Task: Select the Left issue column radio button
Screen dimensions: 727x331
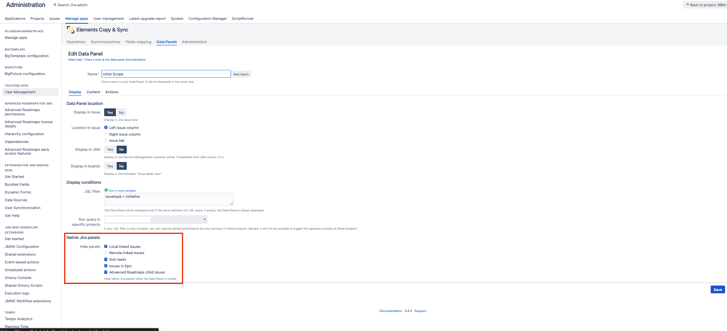Action: (106, 127)
